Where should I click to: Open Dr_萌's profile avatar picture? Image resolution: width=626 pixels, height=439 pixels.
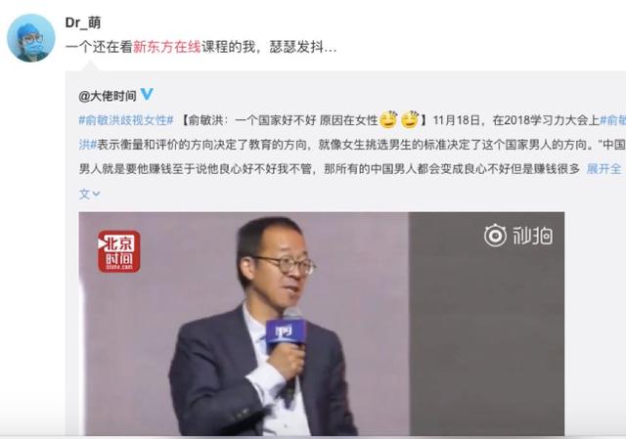pos(30,38)
